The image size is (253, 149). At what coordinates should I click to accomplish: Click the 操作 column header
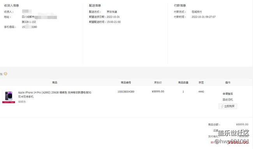(x=228, y=83)
